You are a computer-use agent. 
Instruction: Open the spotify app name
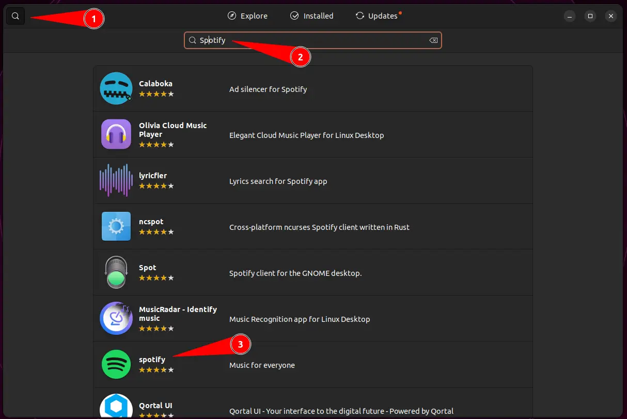point(152,360)
